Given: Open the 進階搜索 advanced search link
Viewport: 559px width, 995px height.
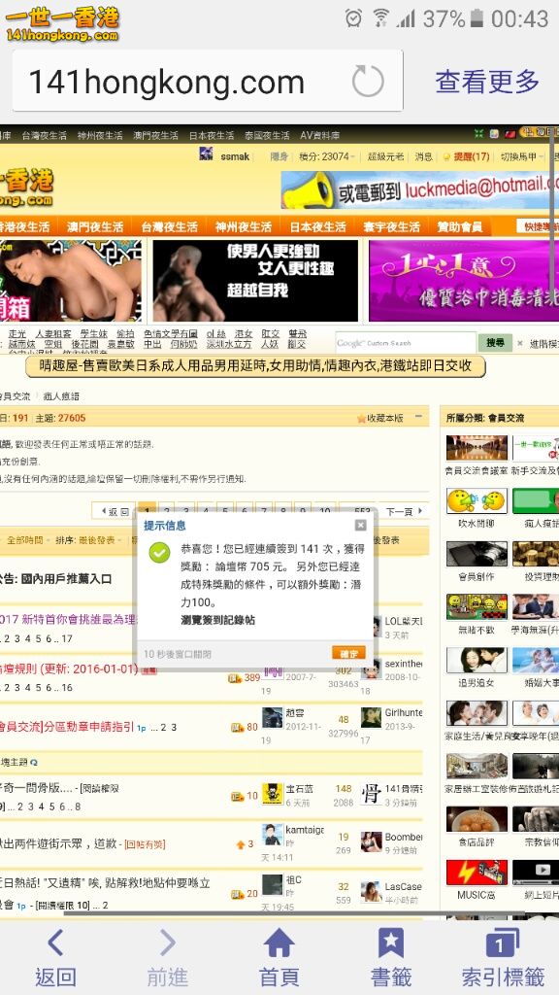Looking at the screenshot, I should [543, 343].
